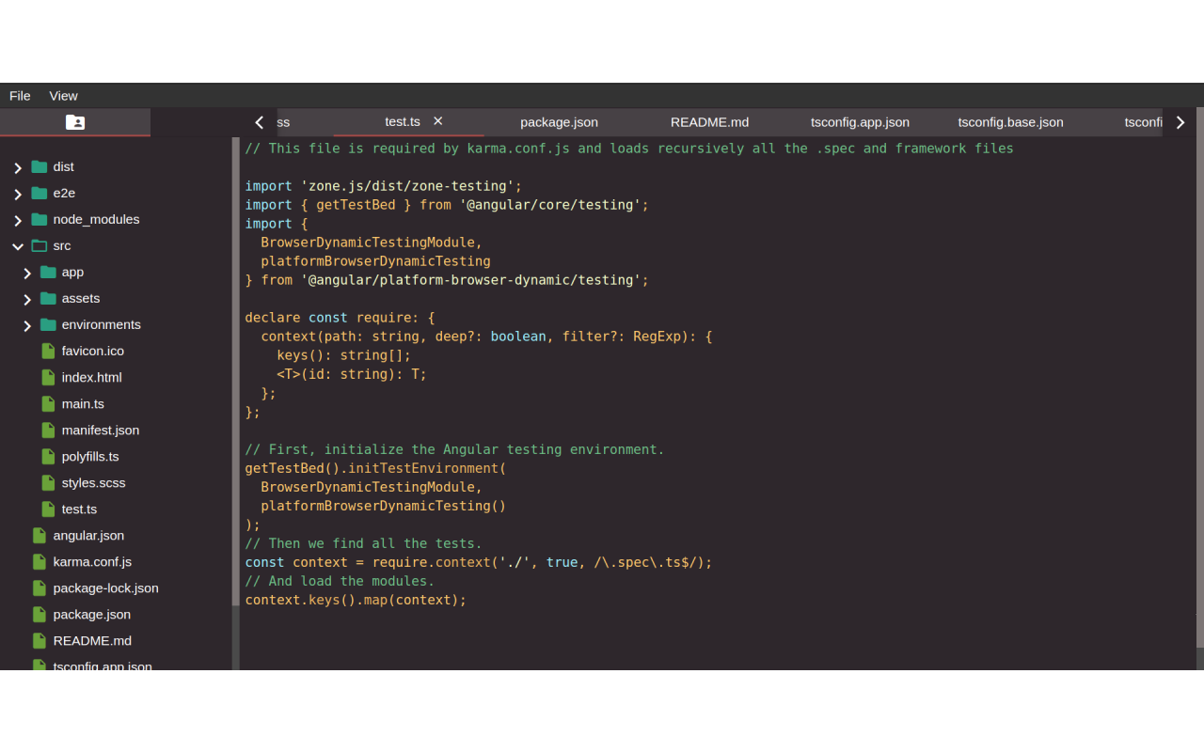Open the View menu
The image size is (1204, 752).
pos(63,95)
